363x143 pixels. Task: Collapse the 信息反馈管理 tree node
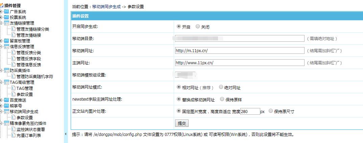coord(1,46)
